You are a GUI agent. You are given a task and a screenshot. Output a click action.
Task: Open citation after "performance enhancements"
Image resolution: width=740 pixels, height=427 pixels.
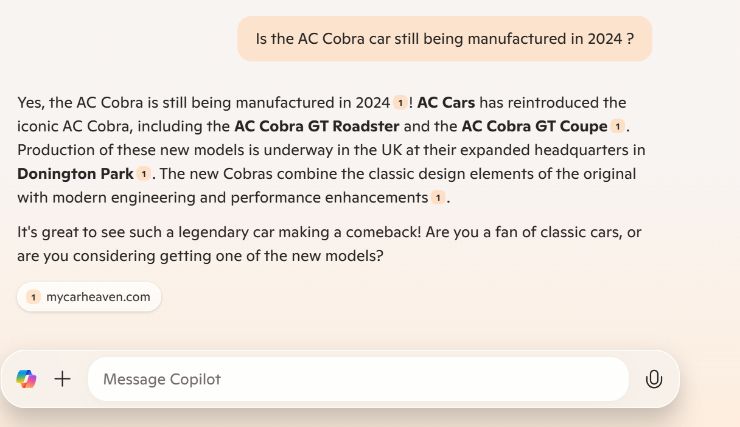[x=438, y=198]
